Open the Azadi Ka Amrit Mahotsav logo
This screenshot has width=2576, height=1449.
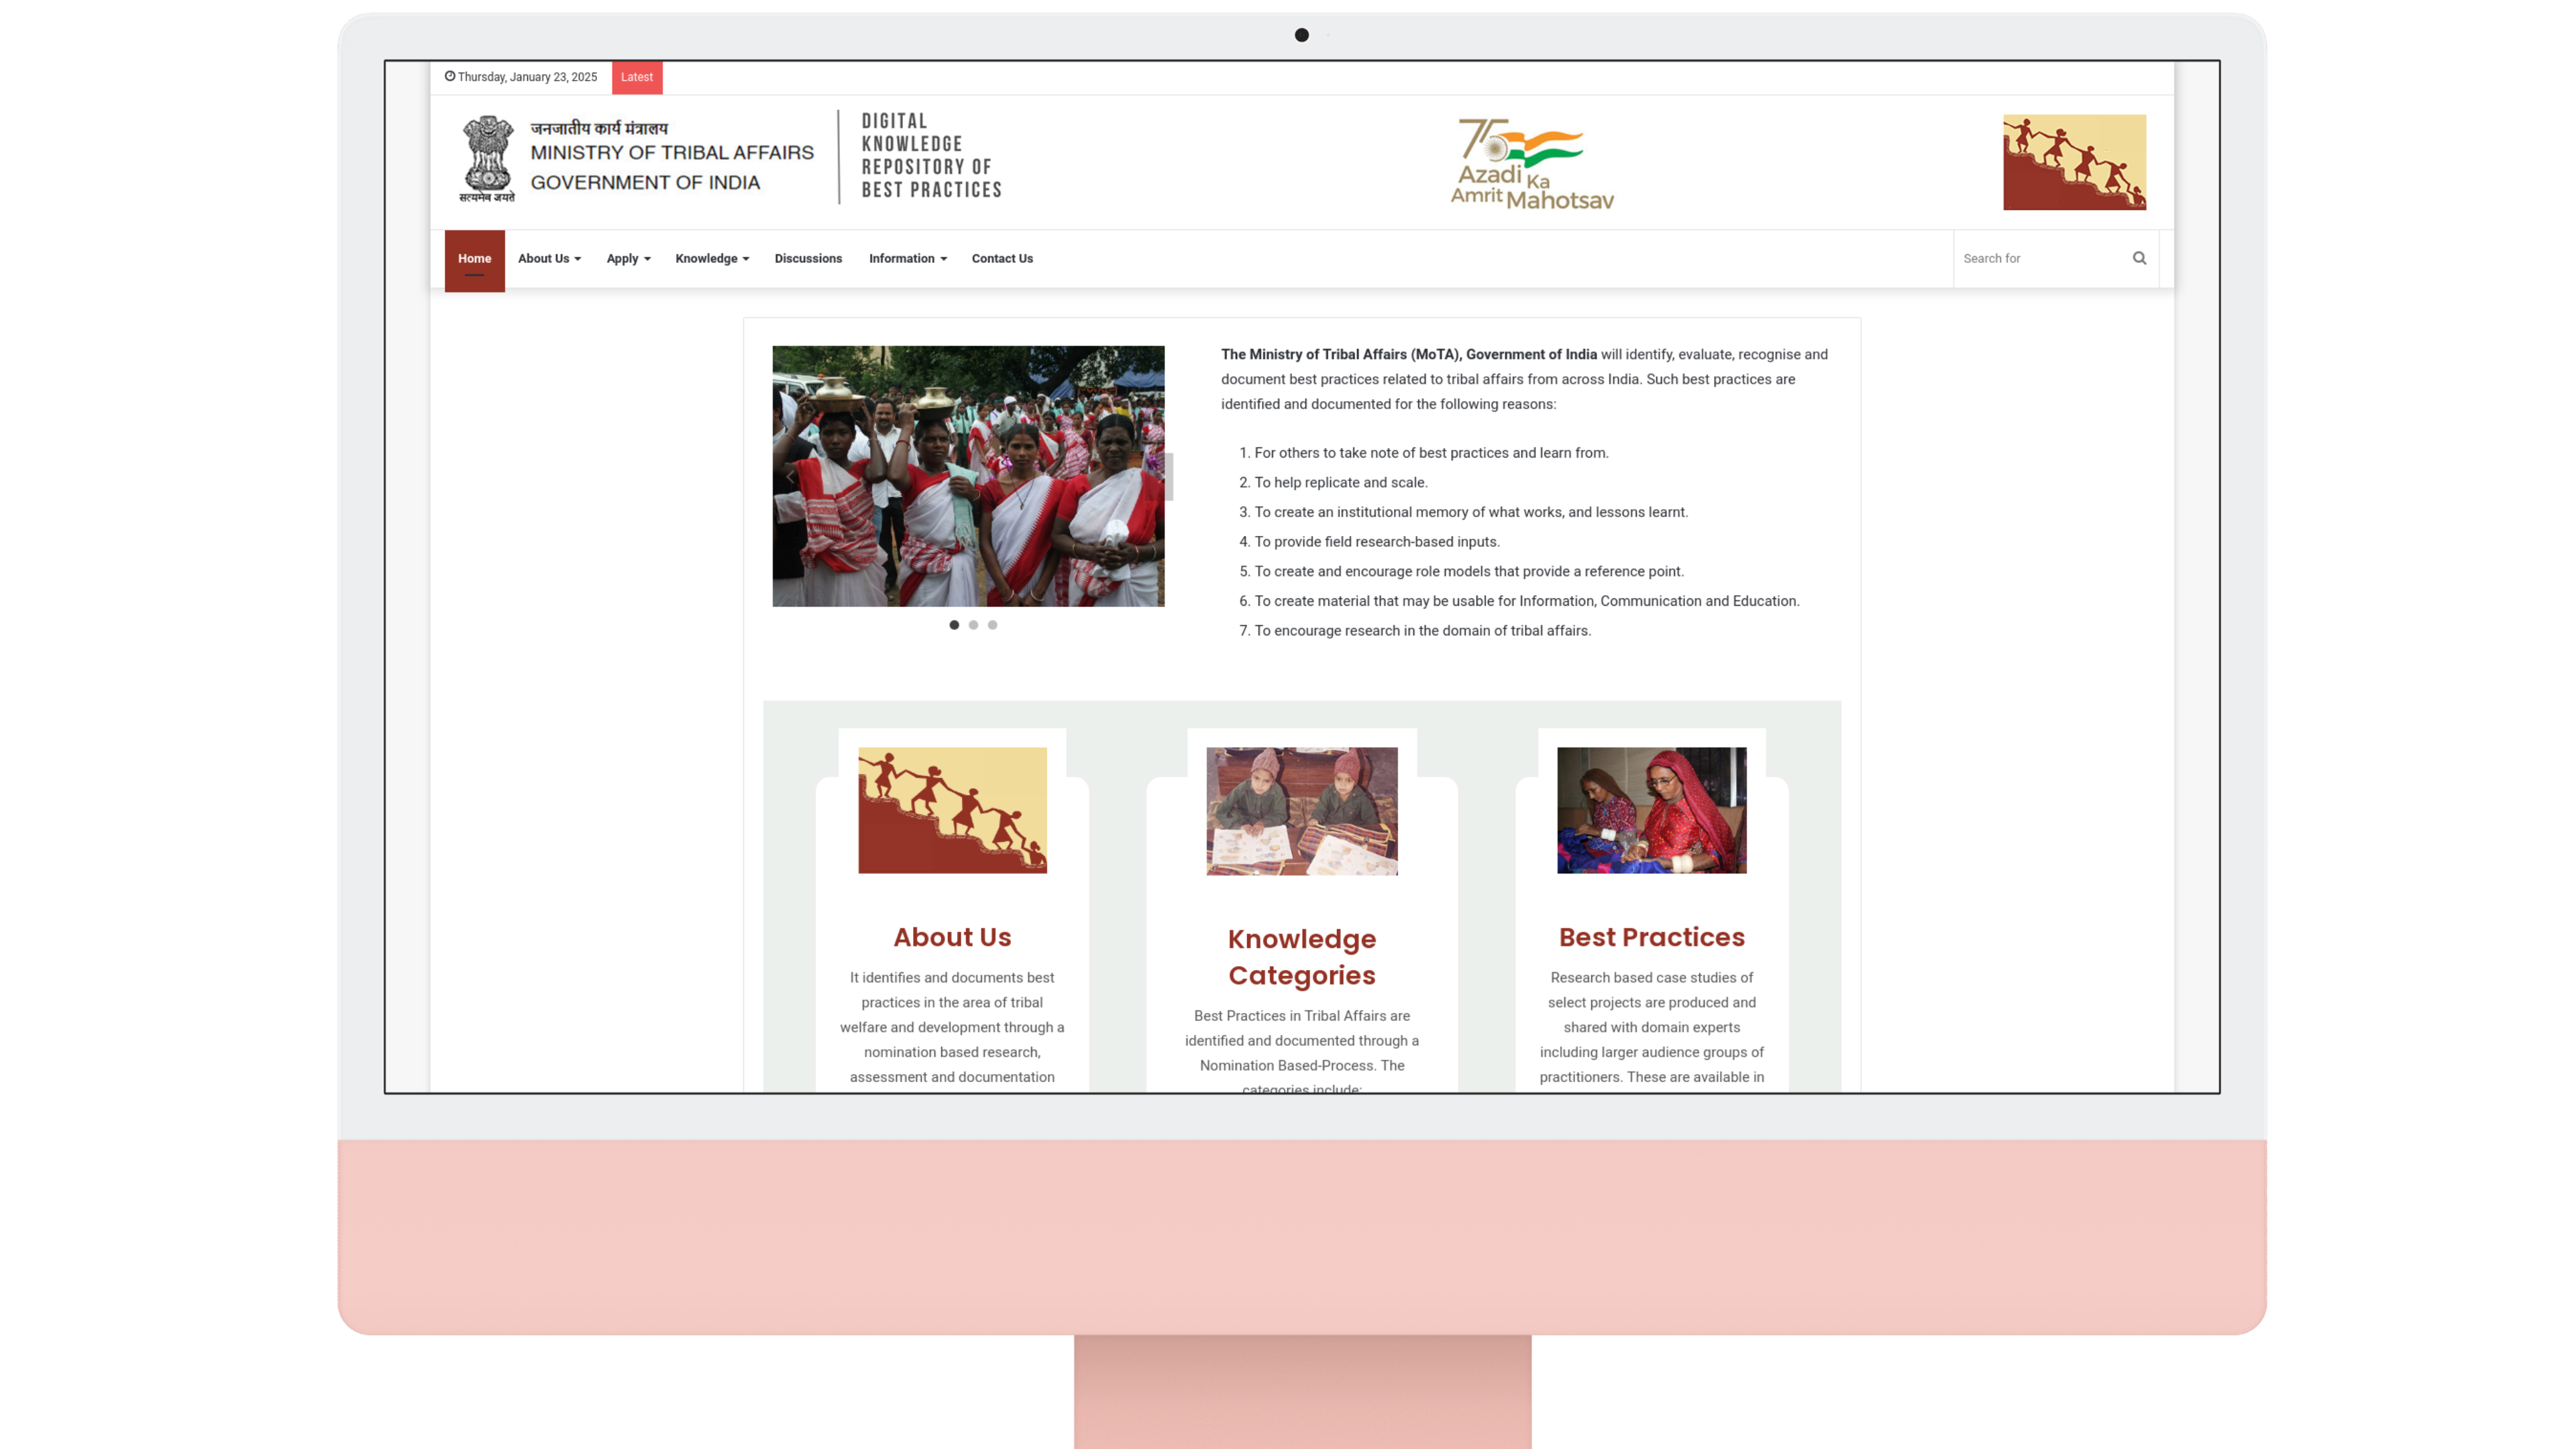point(1531,163)
